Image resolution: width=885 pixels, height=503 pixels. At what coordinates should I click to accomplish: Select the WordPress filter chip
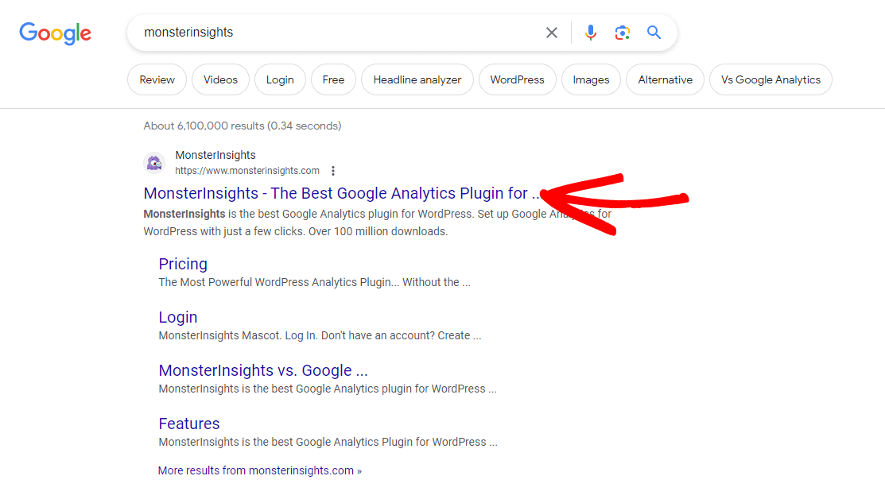517,79
